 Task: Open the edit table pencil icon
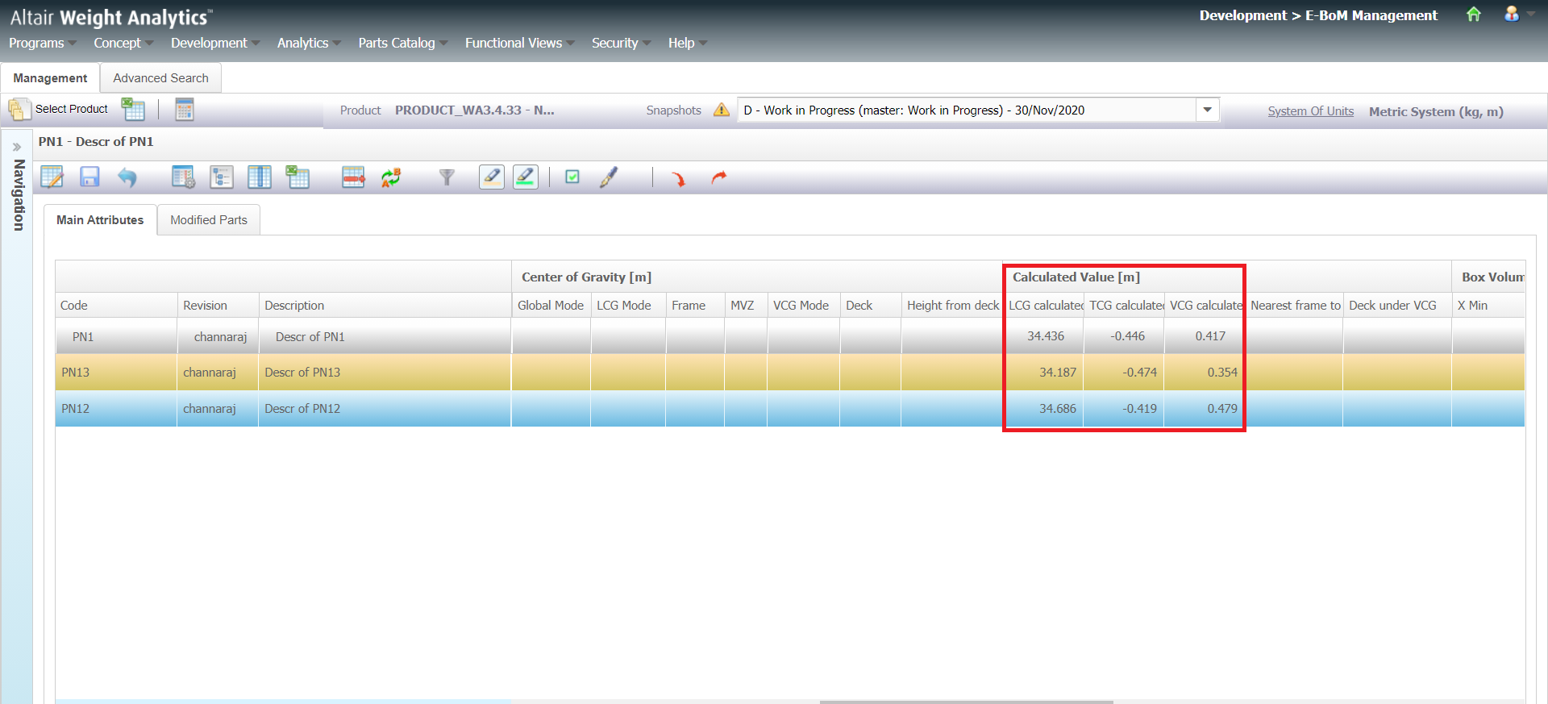pyautogui.click(x=52, y=177)
